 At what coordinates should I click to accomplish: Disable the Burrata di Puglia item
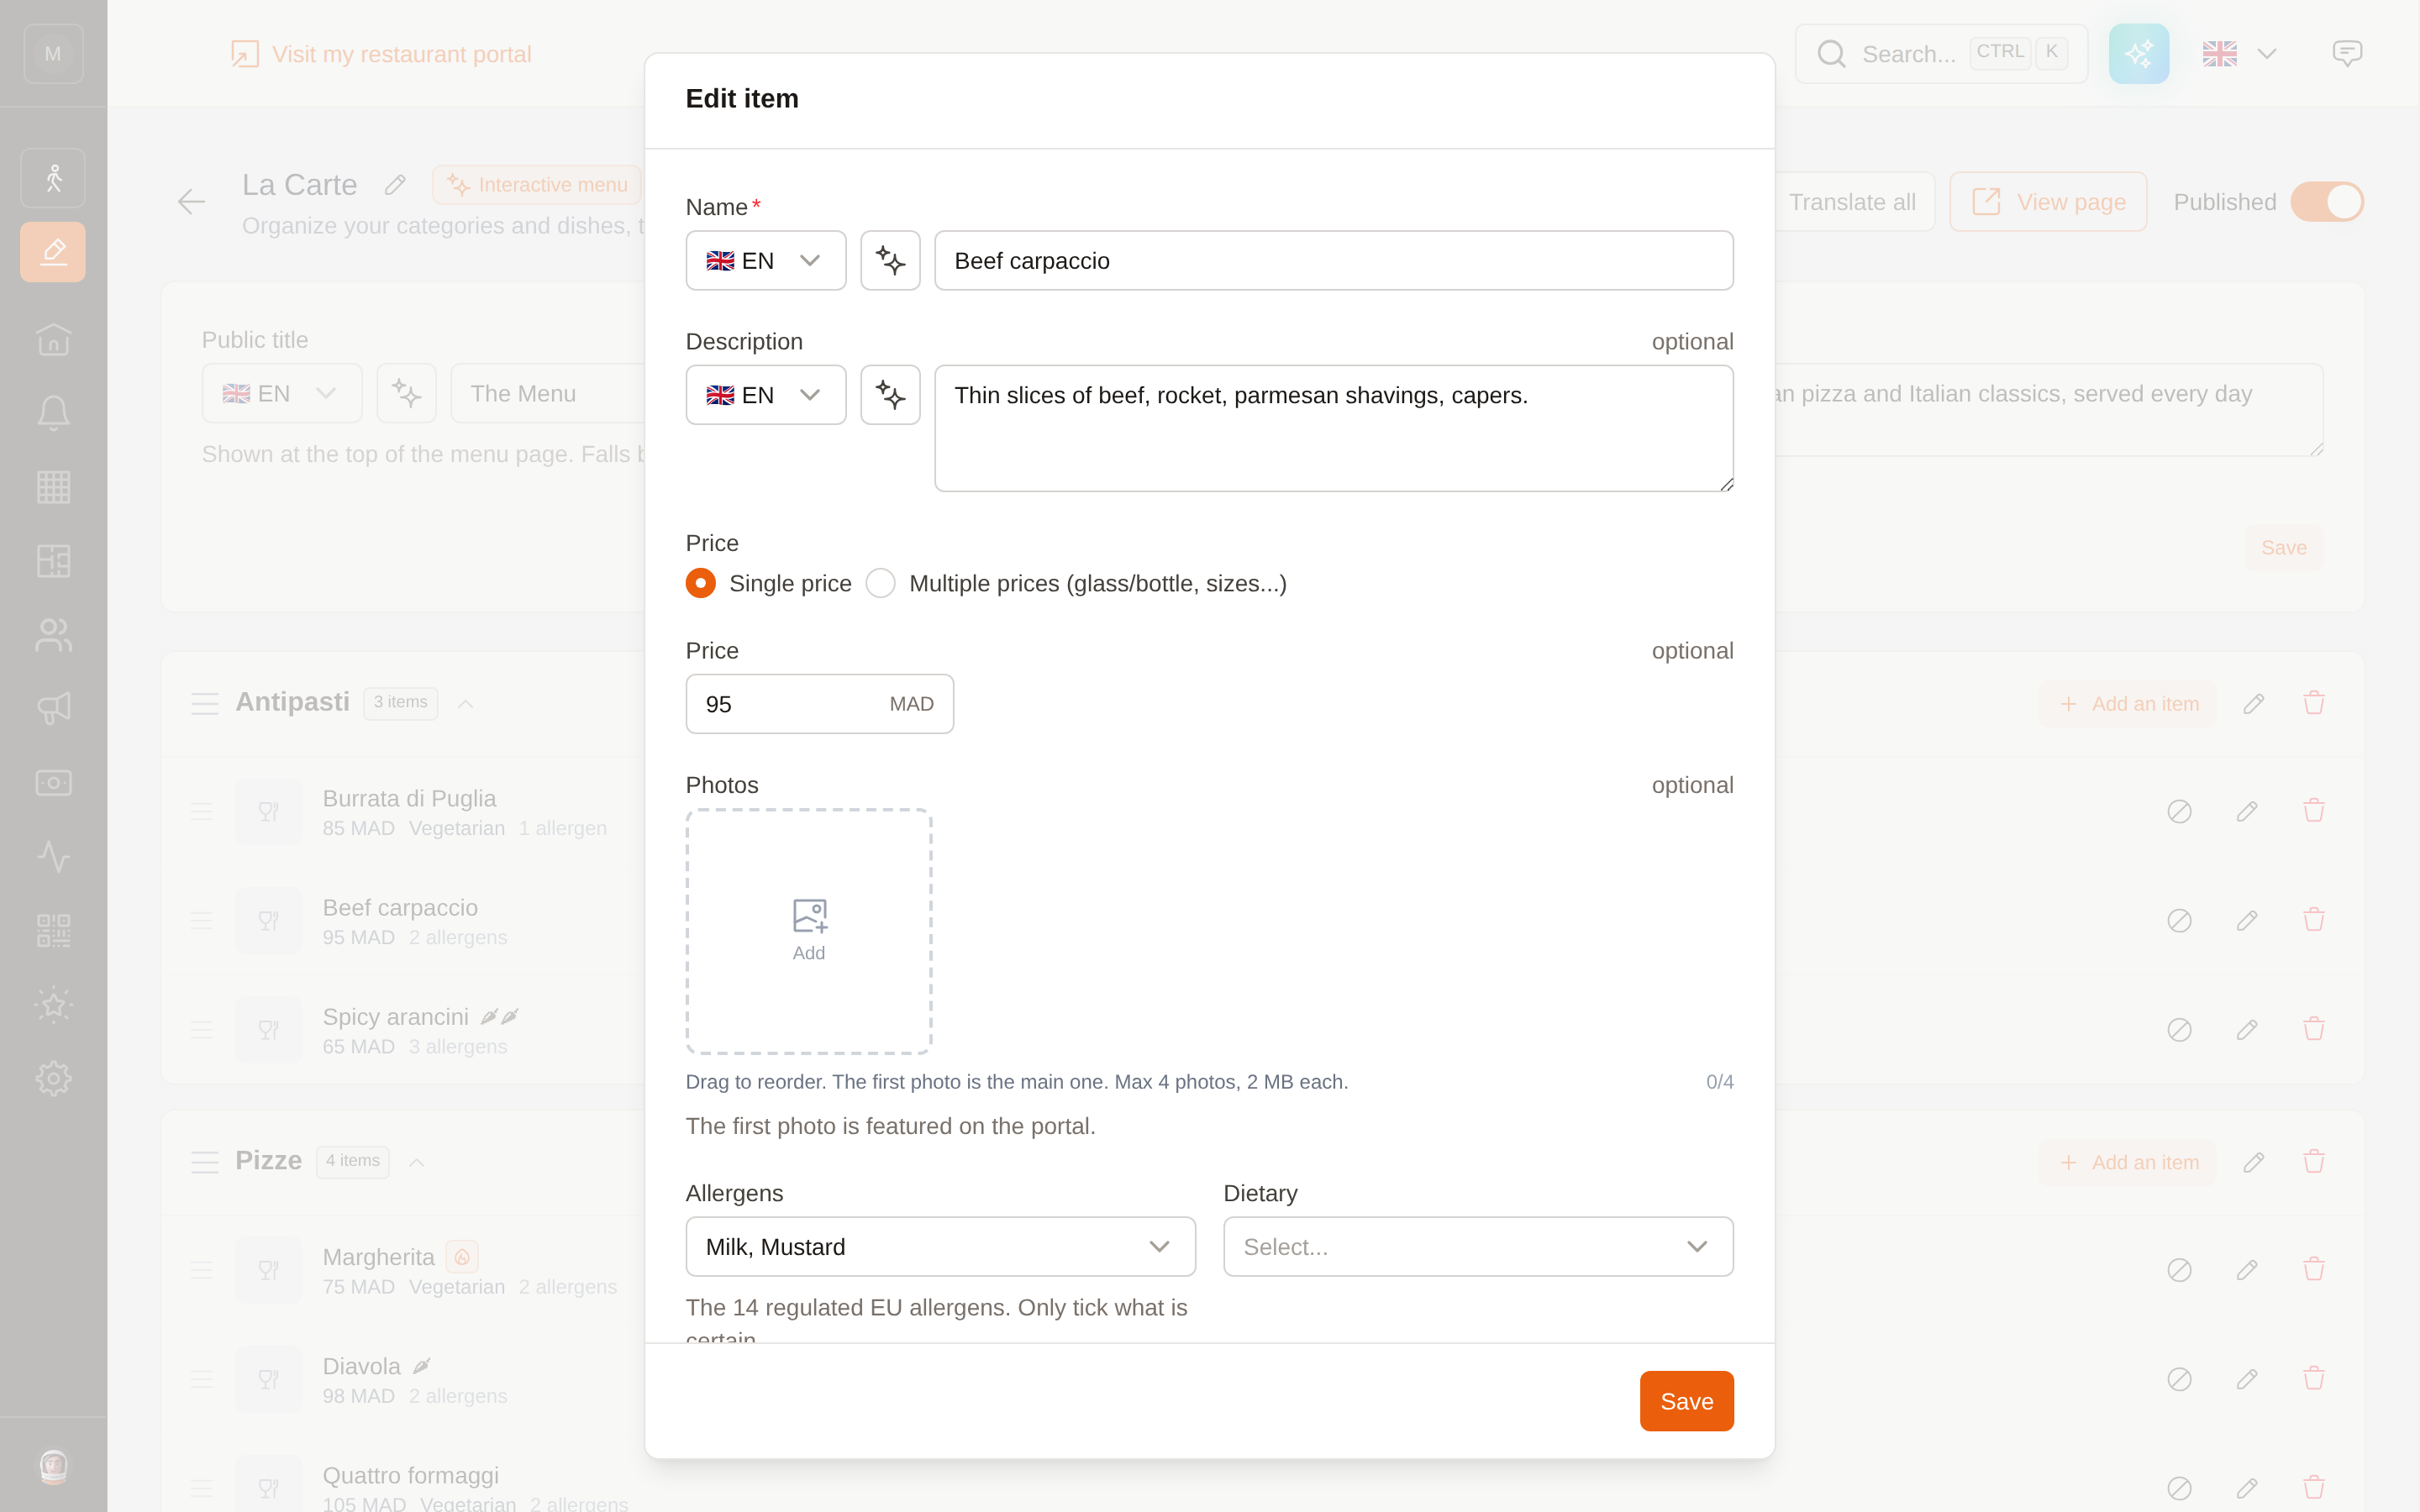(2180, 811)
